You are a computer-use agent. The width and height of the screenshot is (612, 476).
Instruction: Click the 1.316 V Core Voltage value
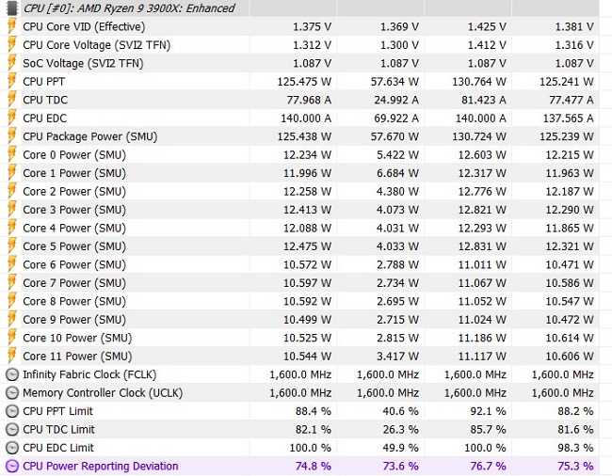(574, 45)
